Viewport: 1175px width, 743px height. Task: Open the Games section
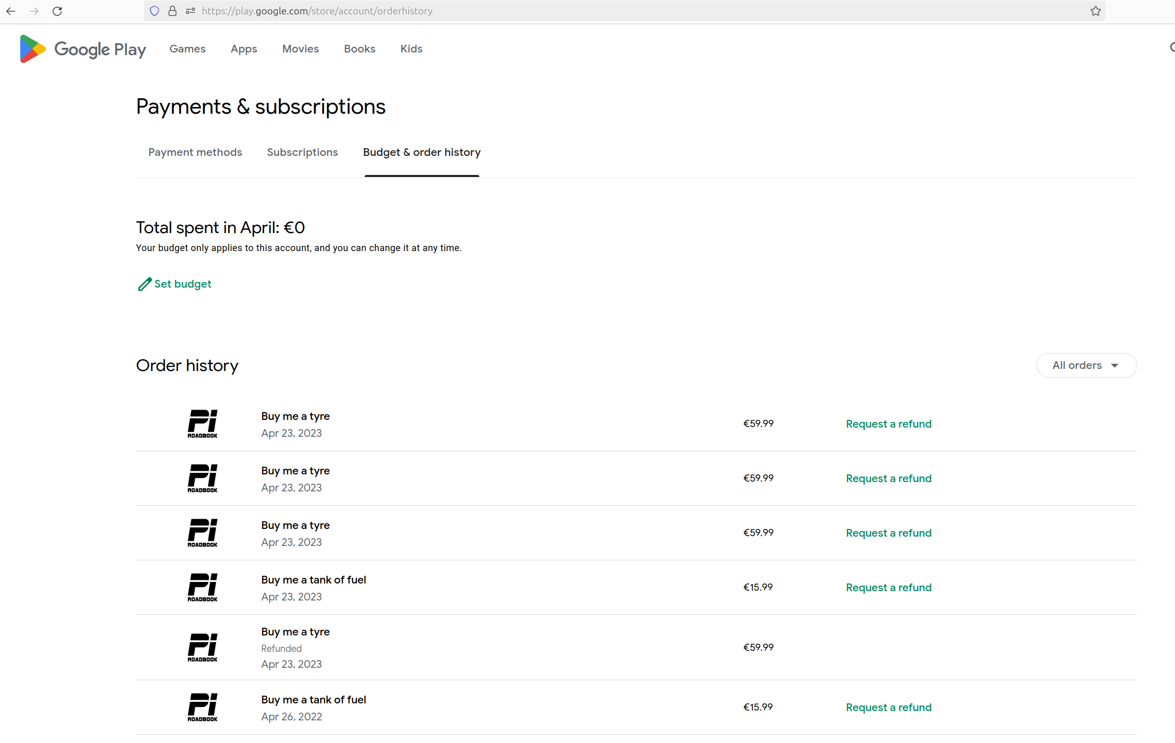tap(187, 49)
